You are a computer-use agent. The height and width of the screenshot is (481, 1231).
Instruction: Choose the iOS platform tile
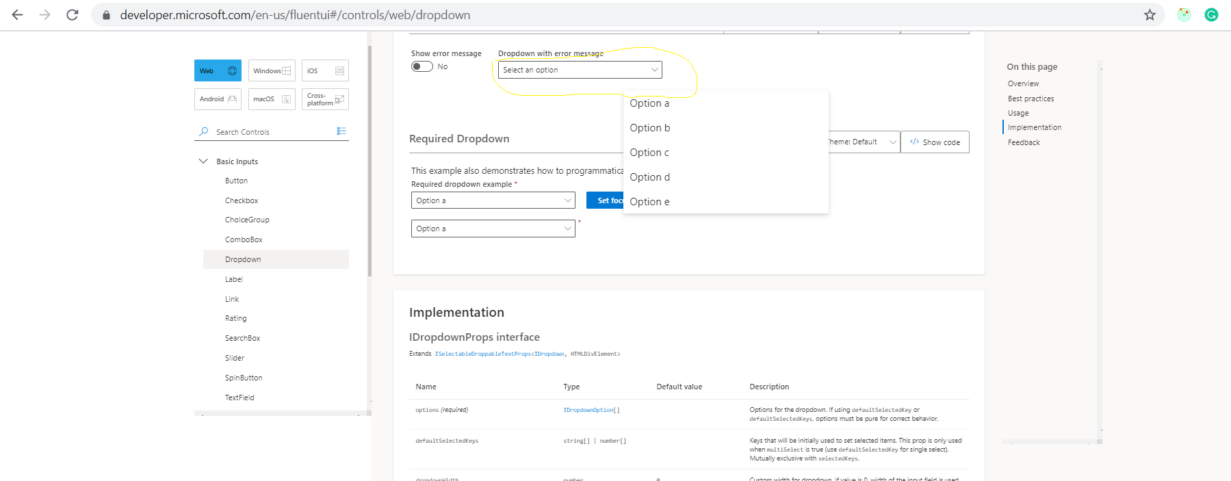(325, 70)
